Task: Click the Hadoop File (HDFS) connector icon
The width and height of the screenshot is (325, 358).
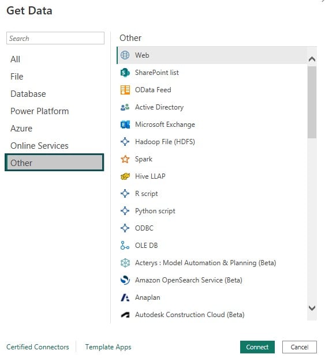Action: pos(125,142)
